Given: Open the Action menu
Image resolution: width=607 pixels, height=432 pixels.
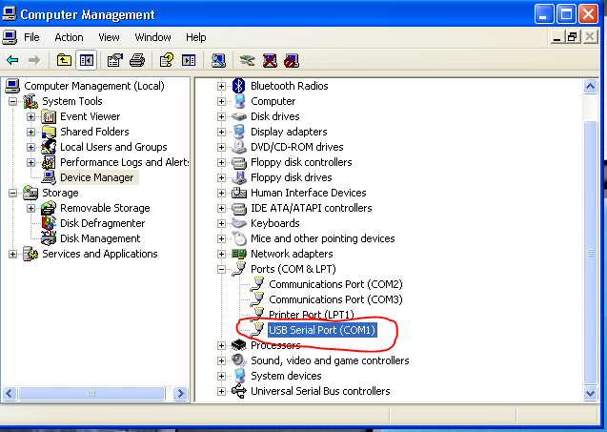Looking at the screenshot, I should click(69, 37).
